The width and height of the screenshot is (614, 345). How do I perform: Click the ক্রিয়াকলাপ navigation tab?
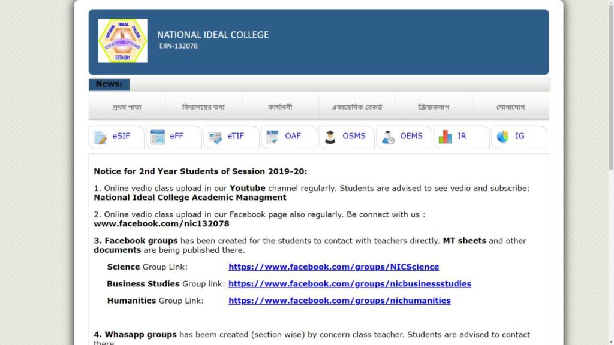[434, 106]
